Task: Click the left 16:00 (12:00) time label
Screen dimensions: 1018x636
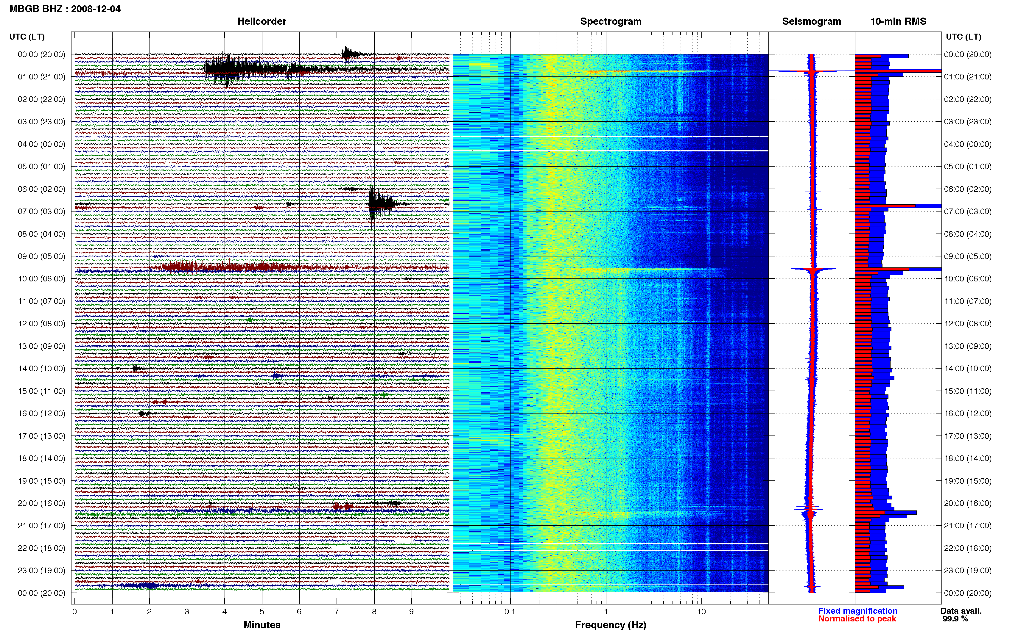Action: [x=41, y=413]
